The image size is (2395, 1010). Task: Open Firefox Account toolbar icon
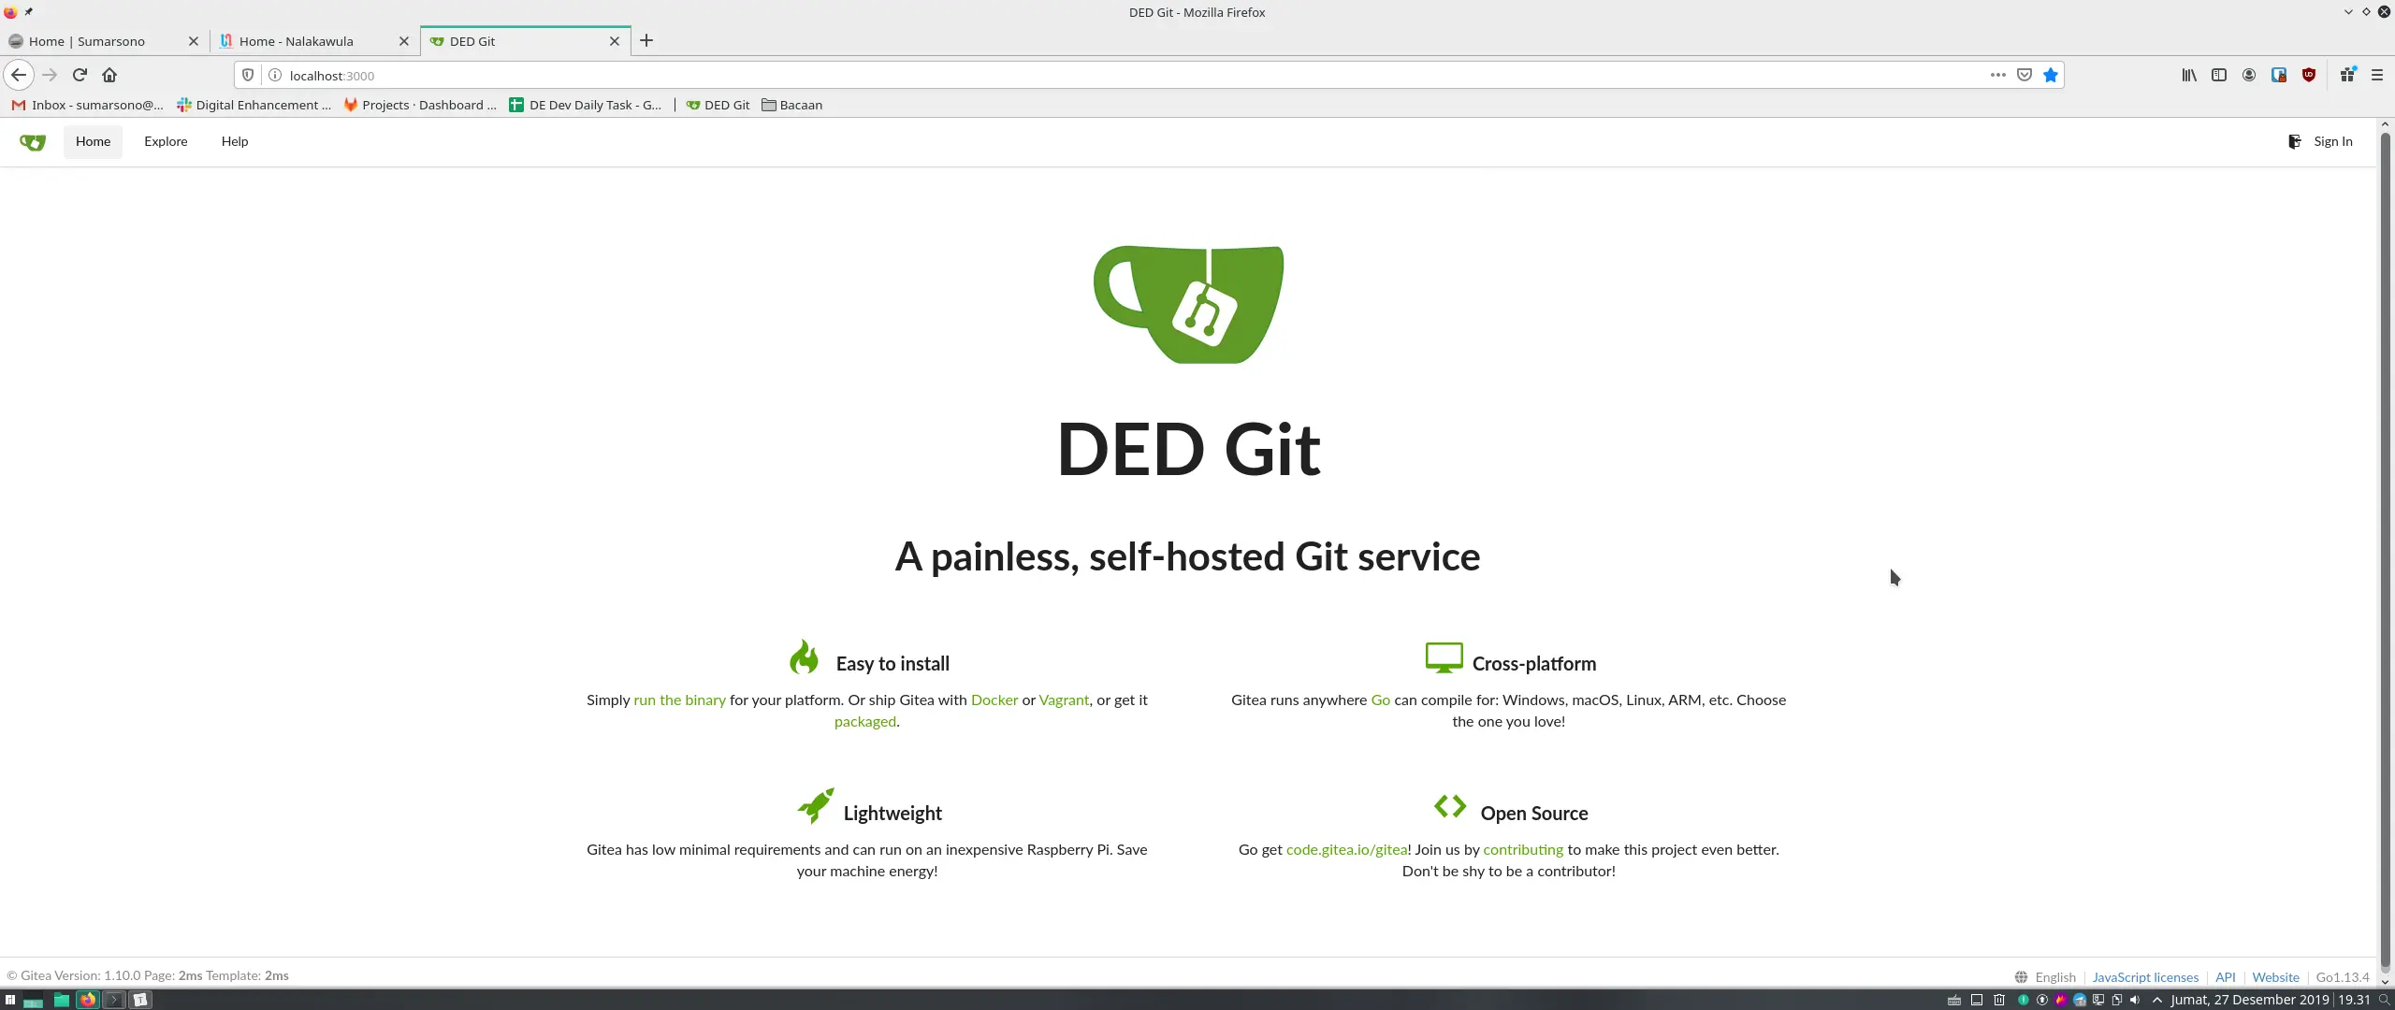[x=2249, y=75]
